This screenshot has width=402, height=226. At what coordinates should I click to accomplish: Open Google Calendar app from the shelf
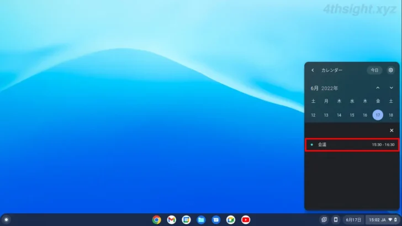187,220
